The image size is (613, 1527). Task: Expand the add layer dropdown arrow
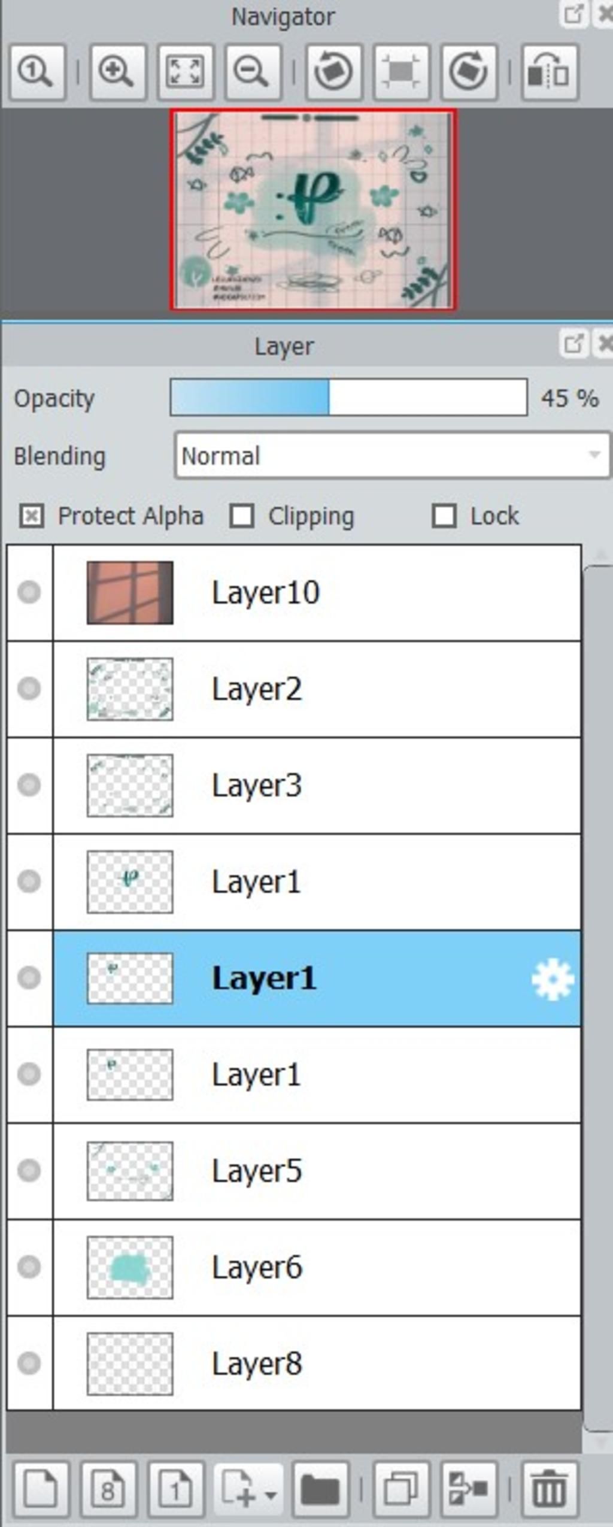pos(271,1495)
